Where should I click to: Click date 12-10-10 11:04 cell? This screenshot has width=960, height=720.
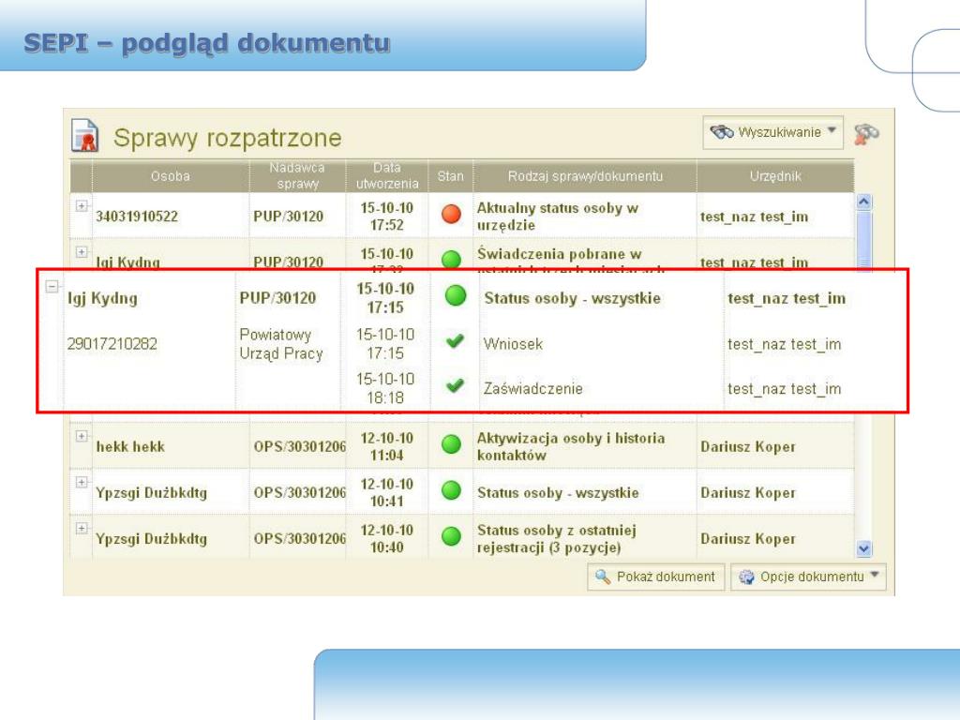click(387, 446)
